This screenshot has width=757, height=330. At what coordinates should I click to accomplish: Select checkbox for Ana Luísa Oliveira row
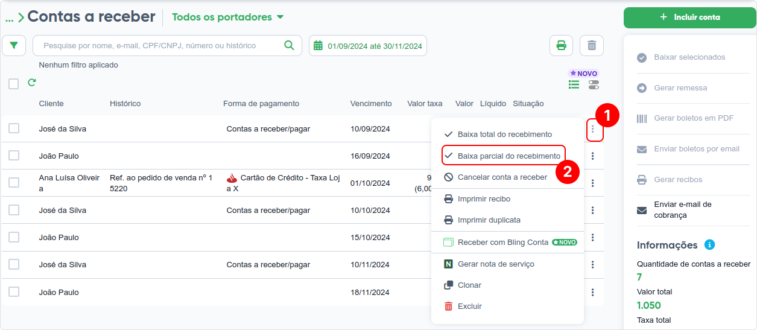pyautogui.click(x=14, y=183)
